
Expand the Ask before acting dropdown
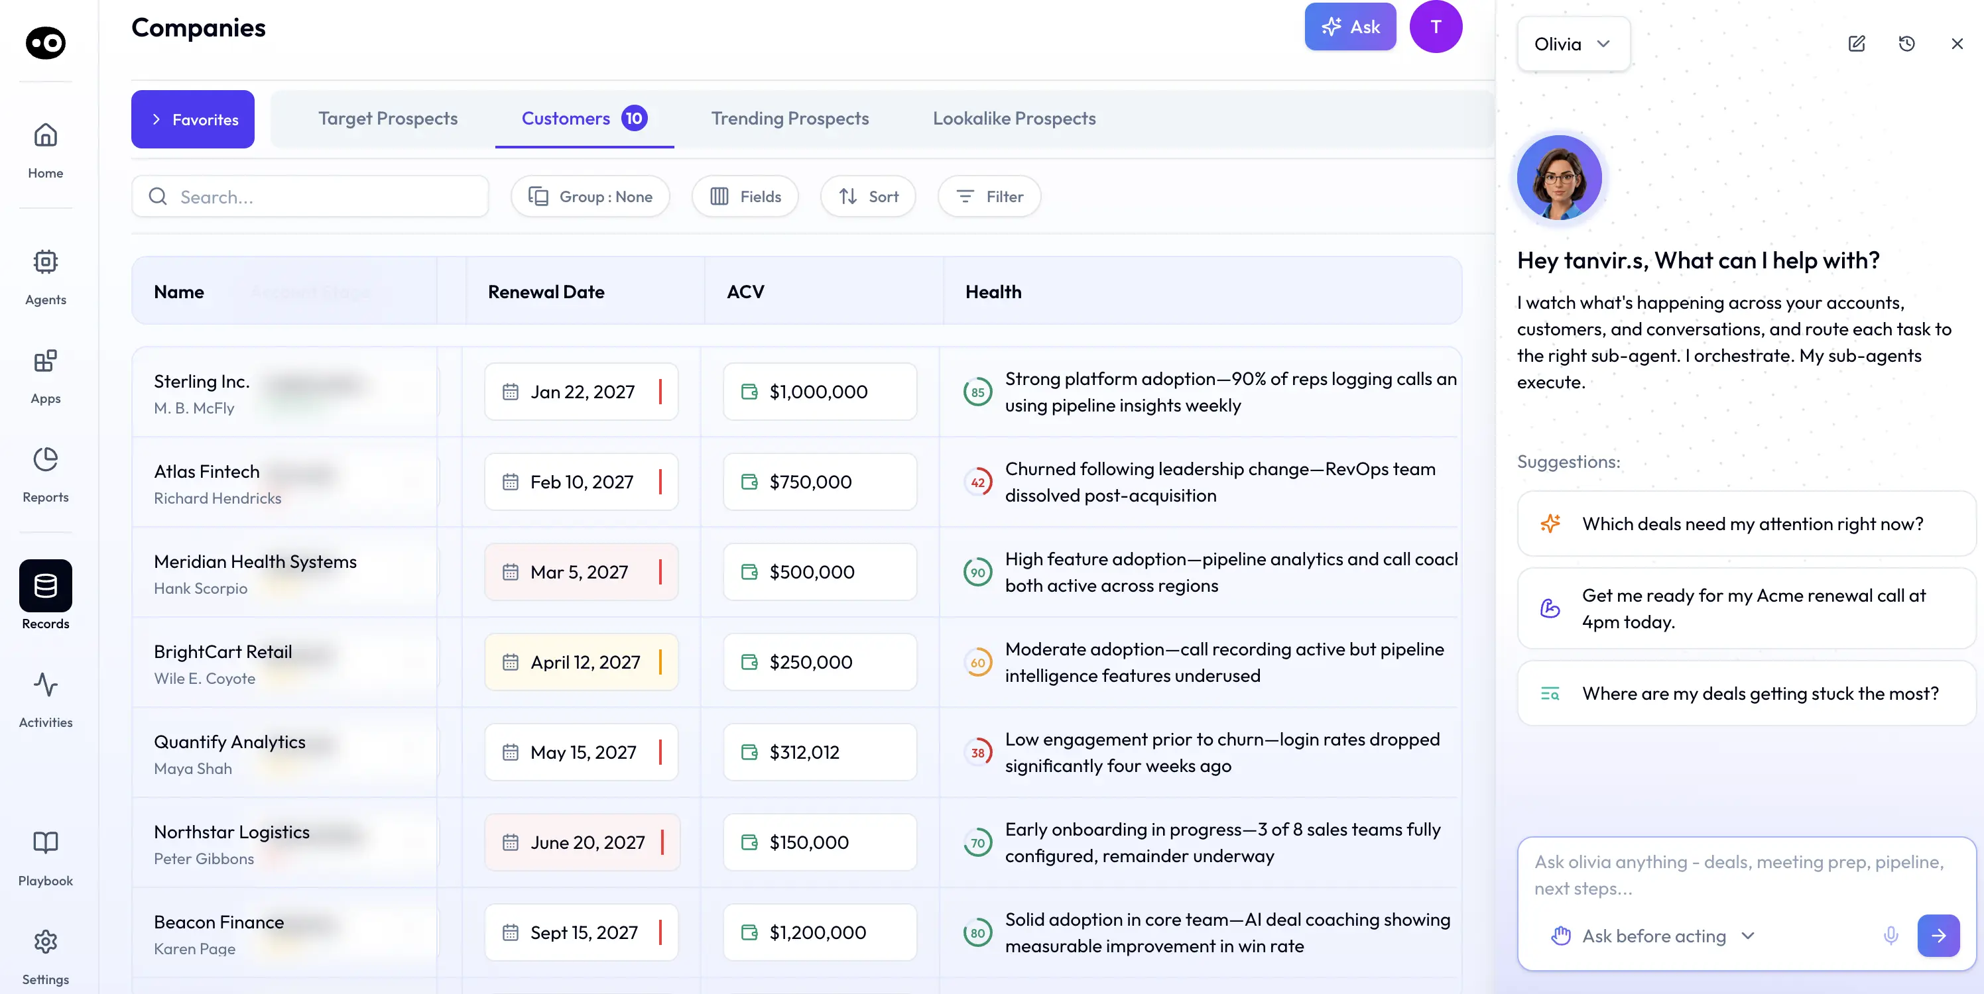pos(1654,936)
